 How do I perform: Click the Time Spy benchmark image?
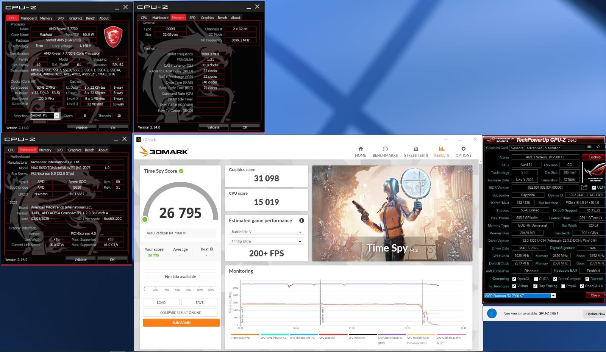[392, 213]
